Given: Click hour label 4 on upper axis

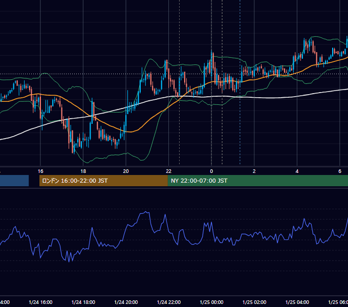Looking at the screenshot, I should coord(297,171).
